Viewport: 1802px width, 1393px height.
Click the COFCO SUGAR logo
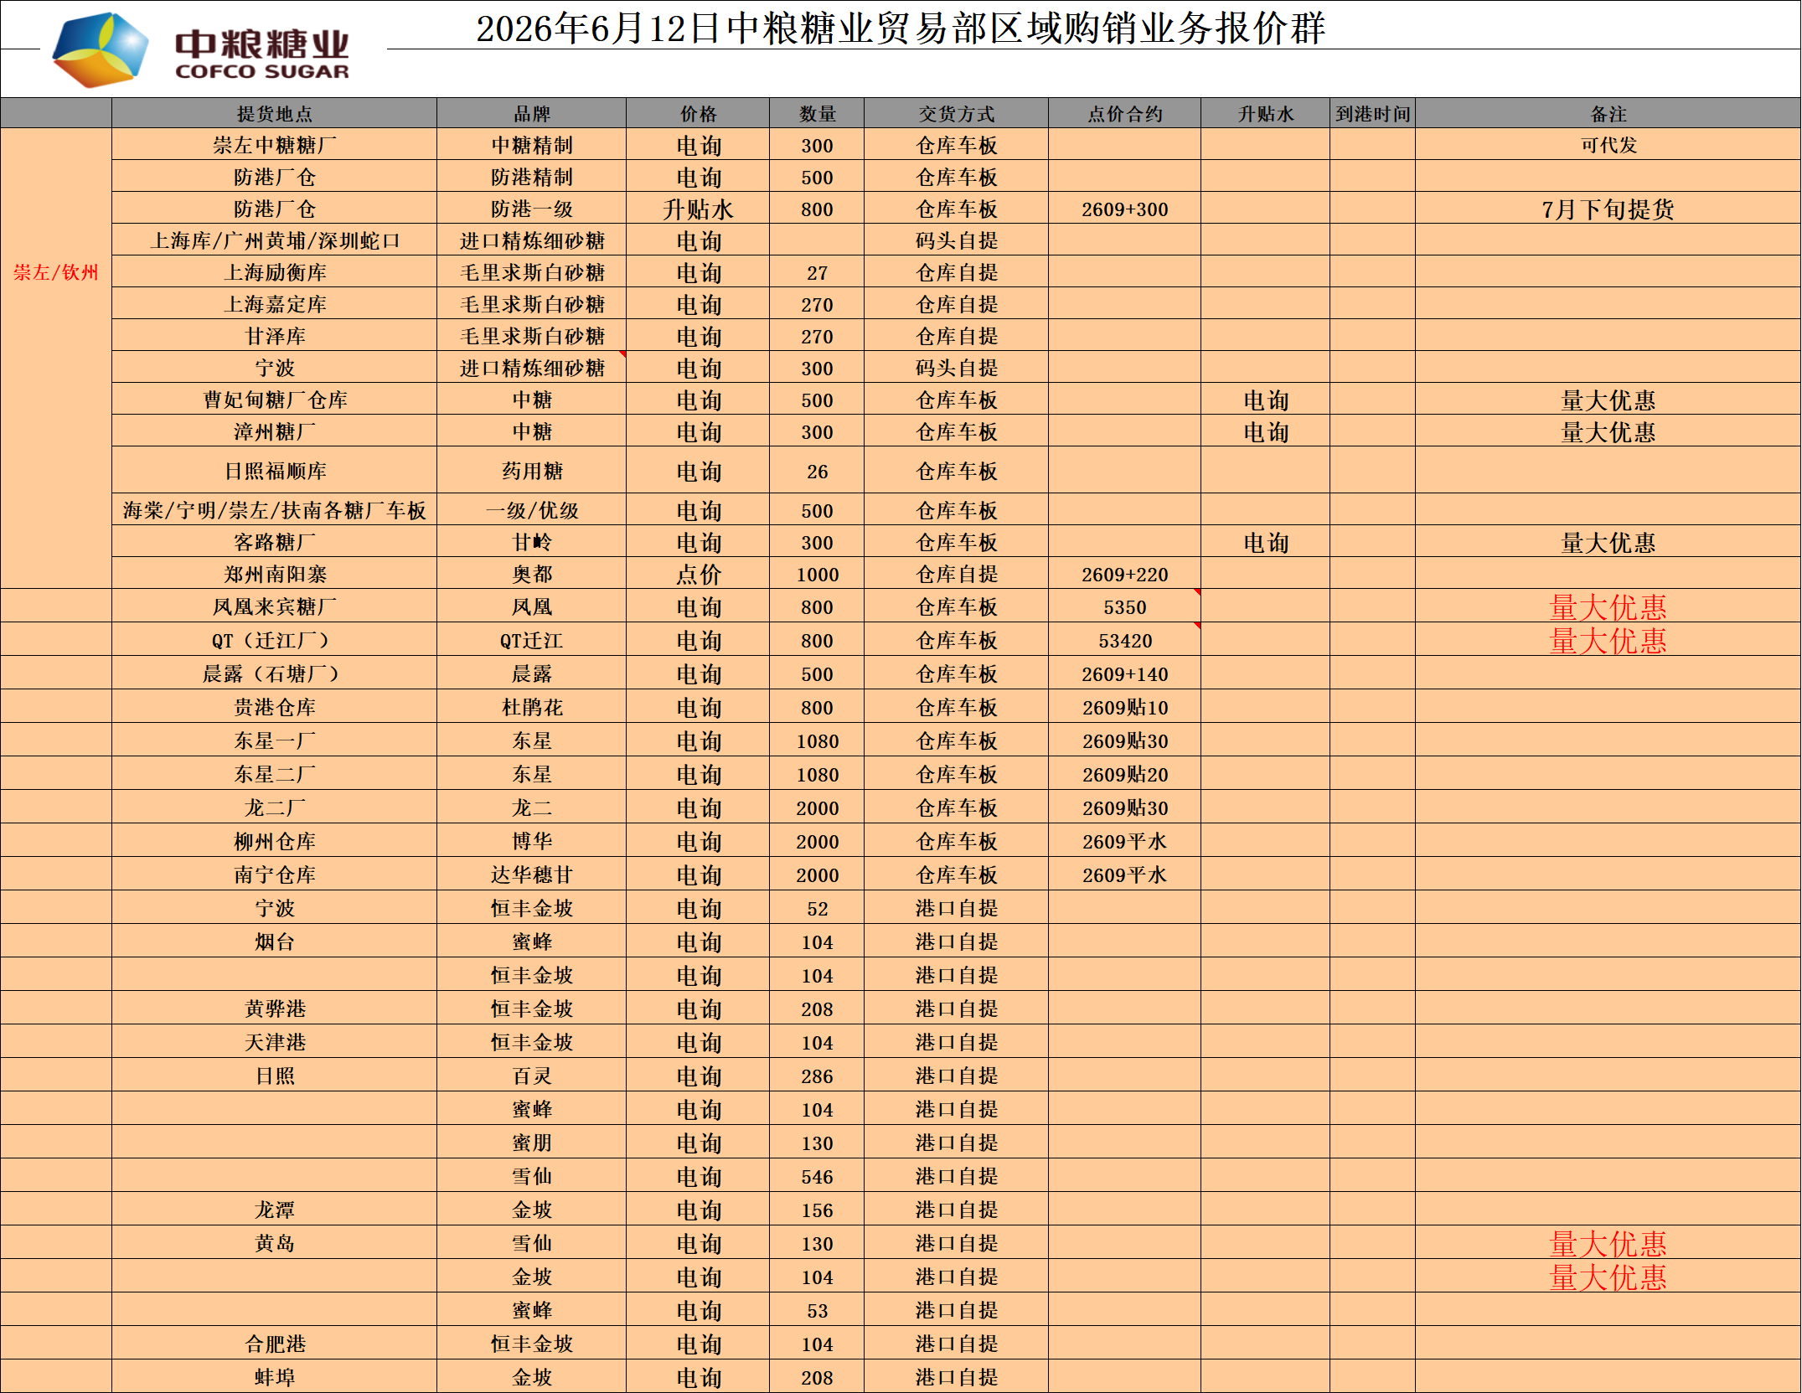point(201,50)
